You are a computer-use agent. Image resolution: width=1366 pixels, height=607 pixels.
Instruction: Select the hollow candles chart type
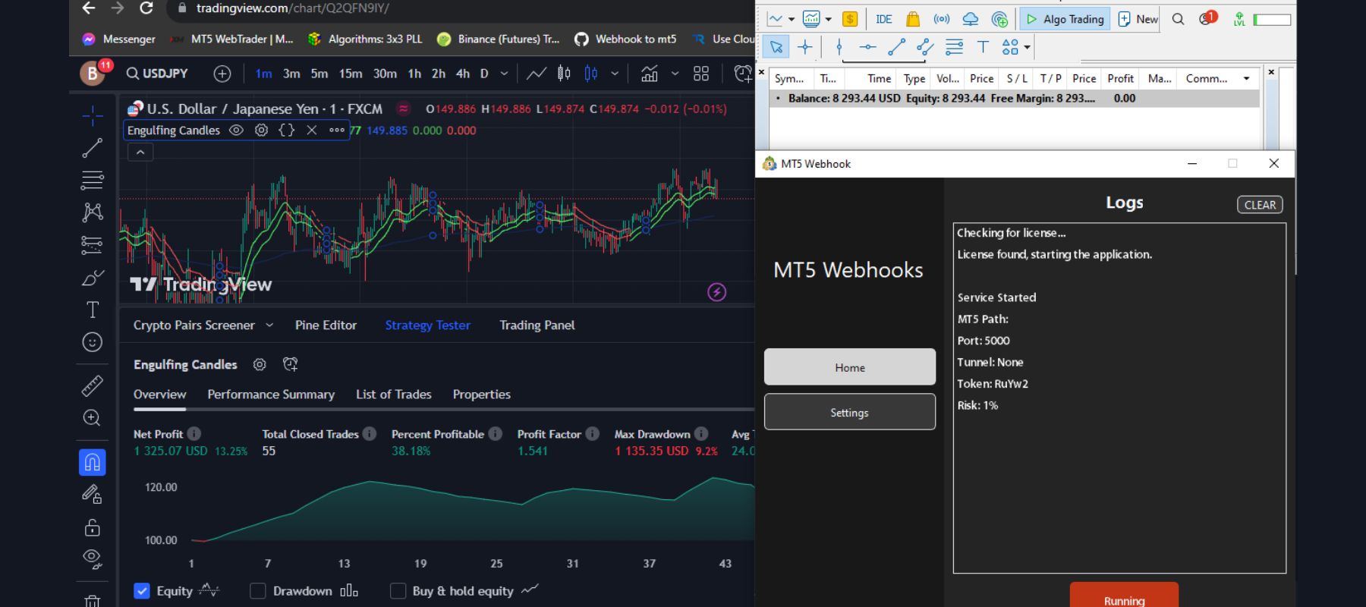pos(591,74)
